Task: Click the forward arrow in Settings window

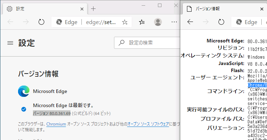Action: pyautogui.click(x=26, y=22)
